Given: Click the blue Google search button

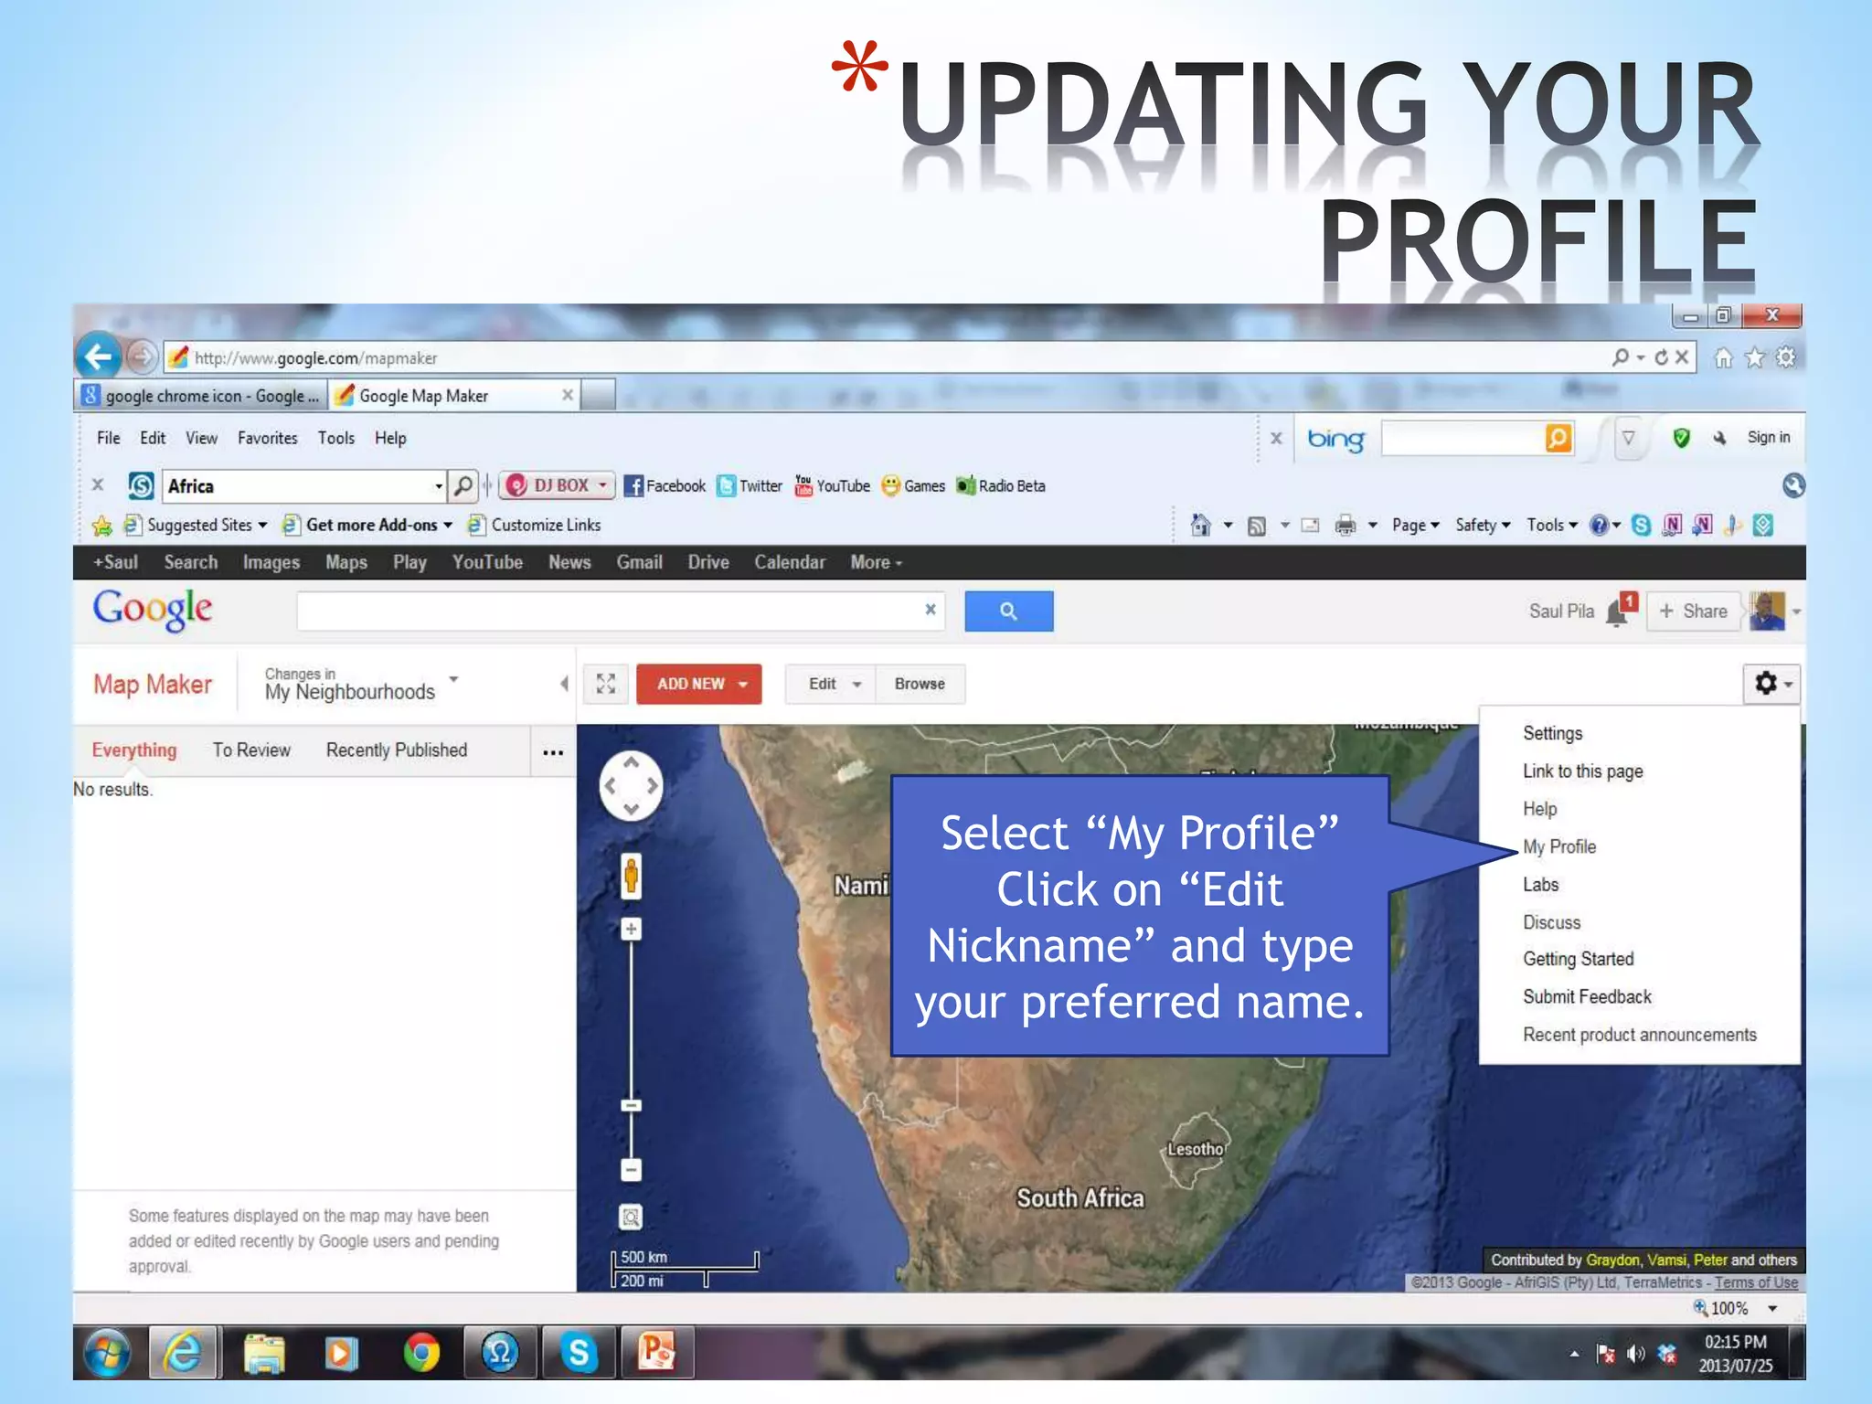Looking at the screenshot, I should (1009, 612).
